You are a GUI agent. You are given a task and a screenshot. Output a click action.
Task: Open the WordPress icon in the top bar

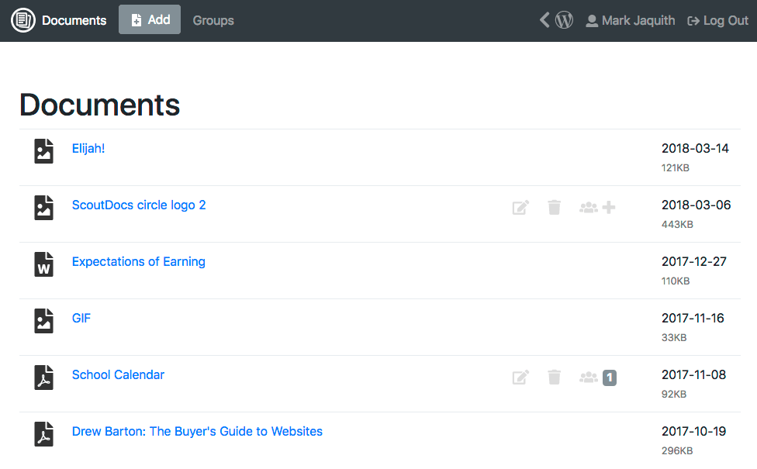coord(565,19)
